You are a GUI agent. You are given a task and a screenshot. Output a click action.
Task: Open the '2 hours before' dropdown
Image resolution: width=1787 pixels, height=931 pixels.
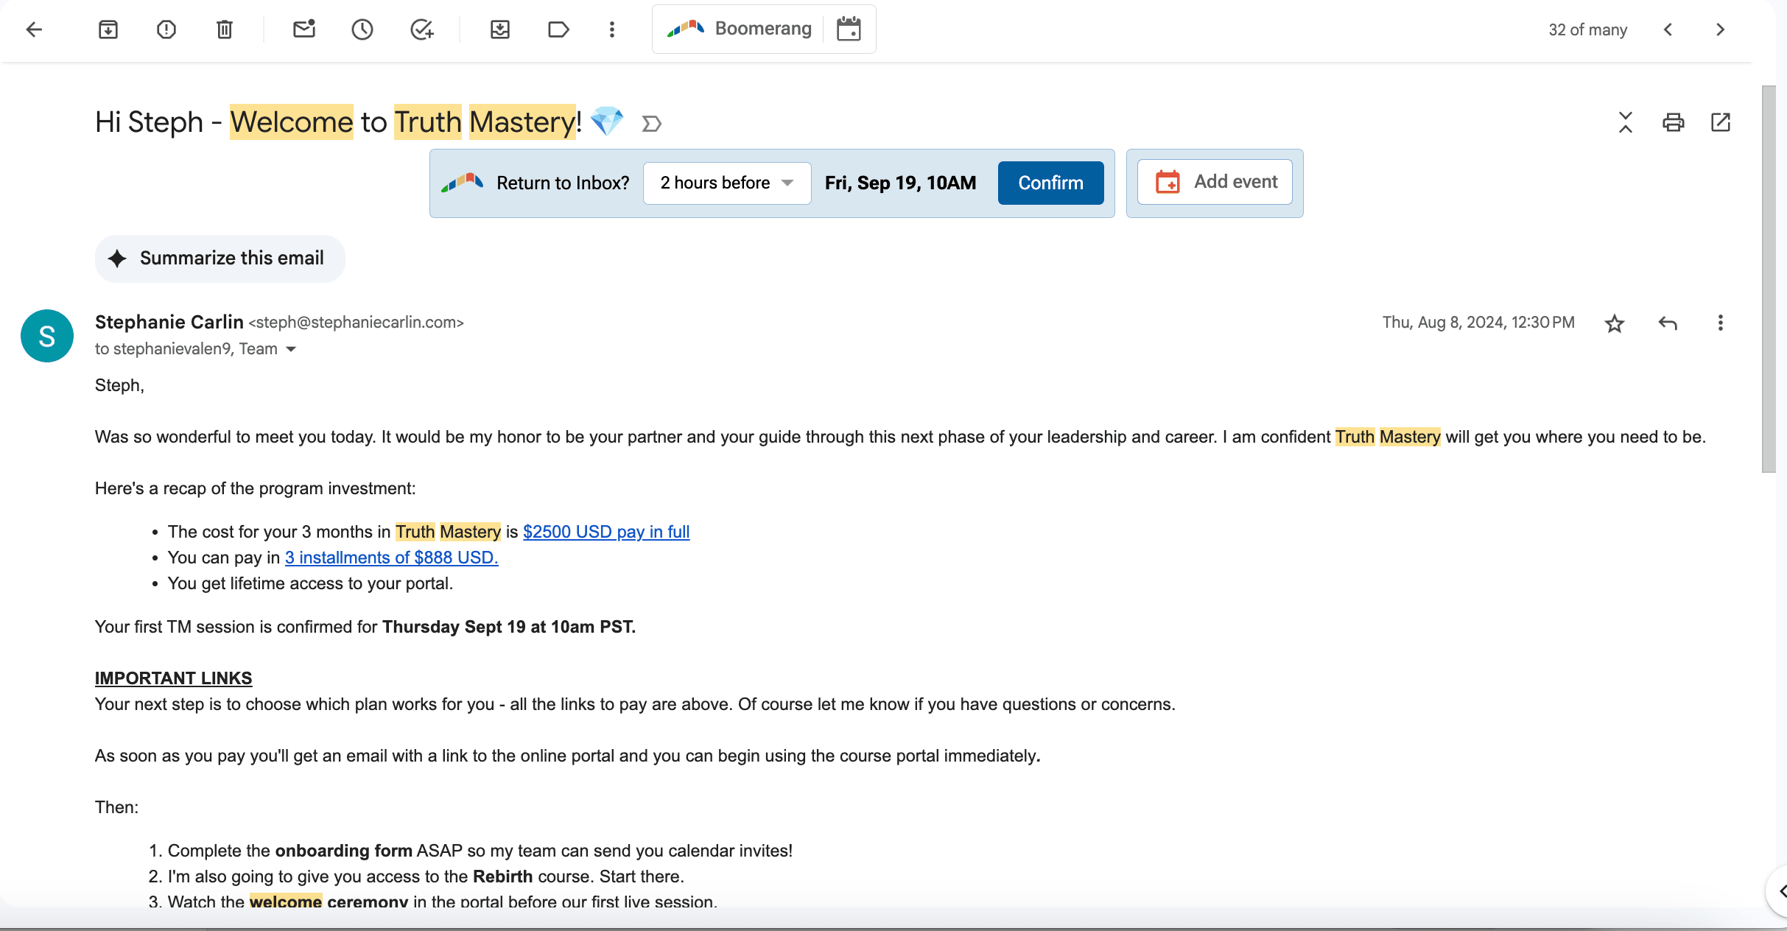pos(727,183)
